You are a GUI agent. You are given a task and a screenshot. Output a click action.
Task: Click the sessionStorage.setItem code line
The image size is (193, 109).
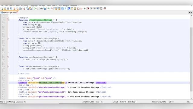pos(56,50)
